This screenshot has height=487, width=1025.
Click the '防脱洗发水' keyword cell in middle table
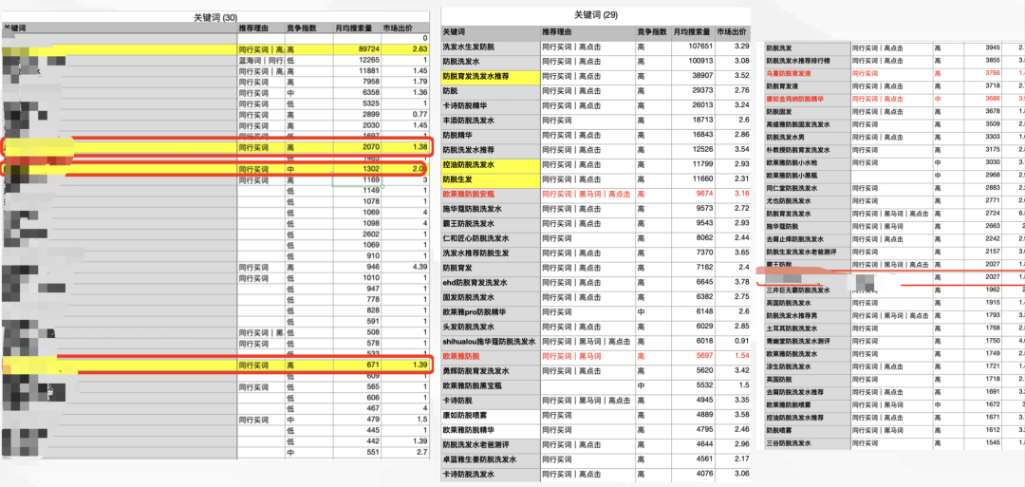(491, 62)
